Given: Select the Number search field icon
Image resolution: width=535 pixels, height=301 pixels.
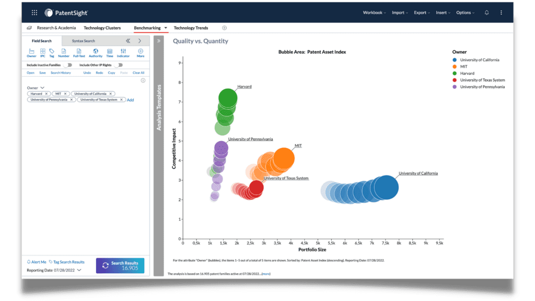Looking at the screenshot, I should [x=63, y=53].
